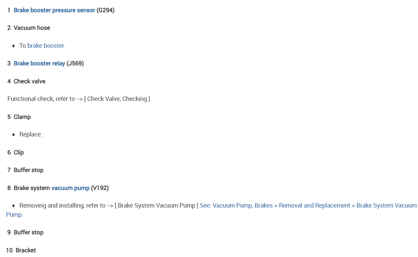Click the item 9 "Buffer stop" heading

click(x=28, y=232)
